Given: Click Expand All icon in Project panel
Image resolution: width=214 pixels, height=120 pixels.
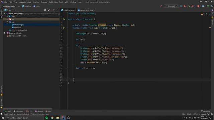Looking at the screenshot, I should pos(49,10).
